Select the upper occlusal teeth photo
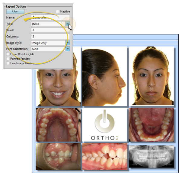 pyautogui.click(x=58, y=125)
